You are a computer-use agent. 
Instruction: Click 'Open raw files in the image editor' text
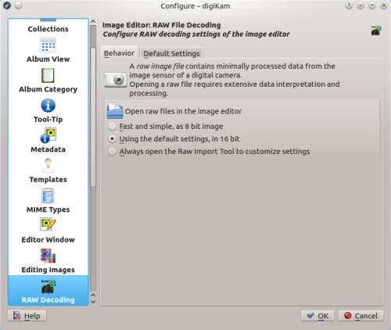pos(183,111)
